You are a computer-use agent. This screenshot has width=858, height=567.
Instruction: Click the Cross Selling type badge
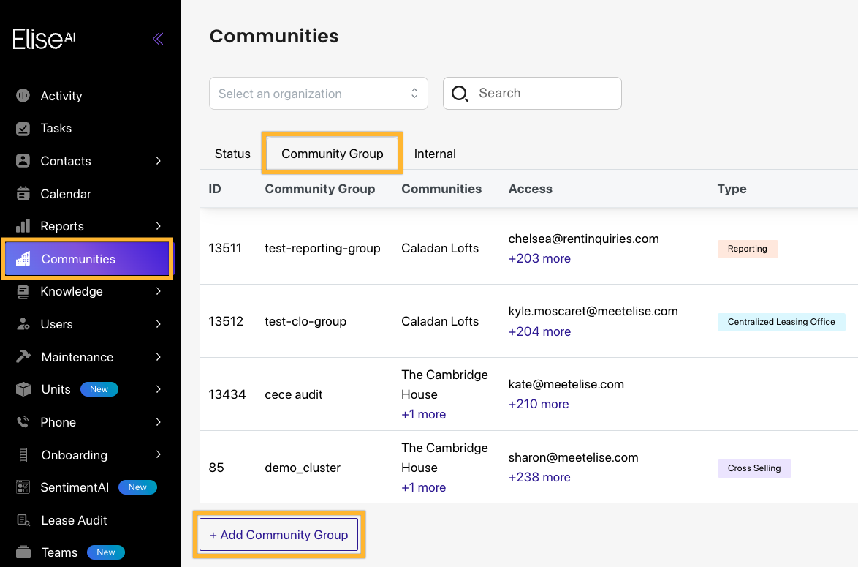[754, 468]
